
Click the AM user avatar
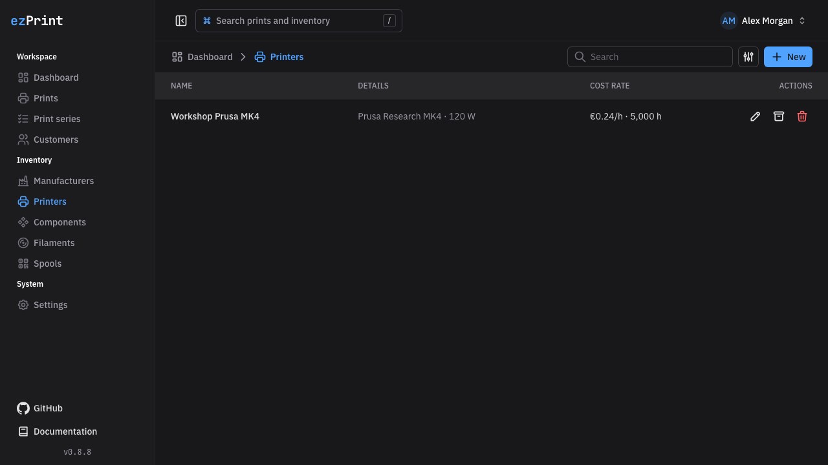pyautogui.click(x=729, y=21)
